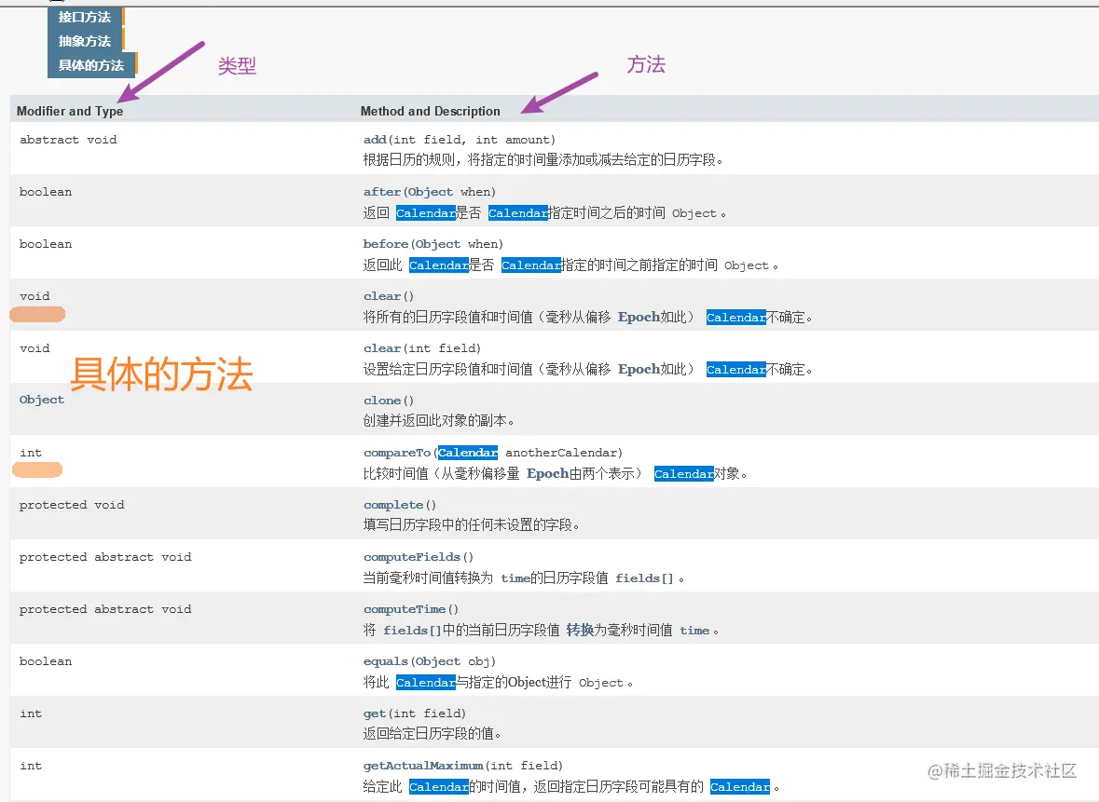This screenshot has height=802, width=1099.
Task: Click the get(int field) method link
Action: pyautogui.click(x=374, y=714)
